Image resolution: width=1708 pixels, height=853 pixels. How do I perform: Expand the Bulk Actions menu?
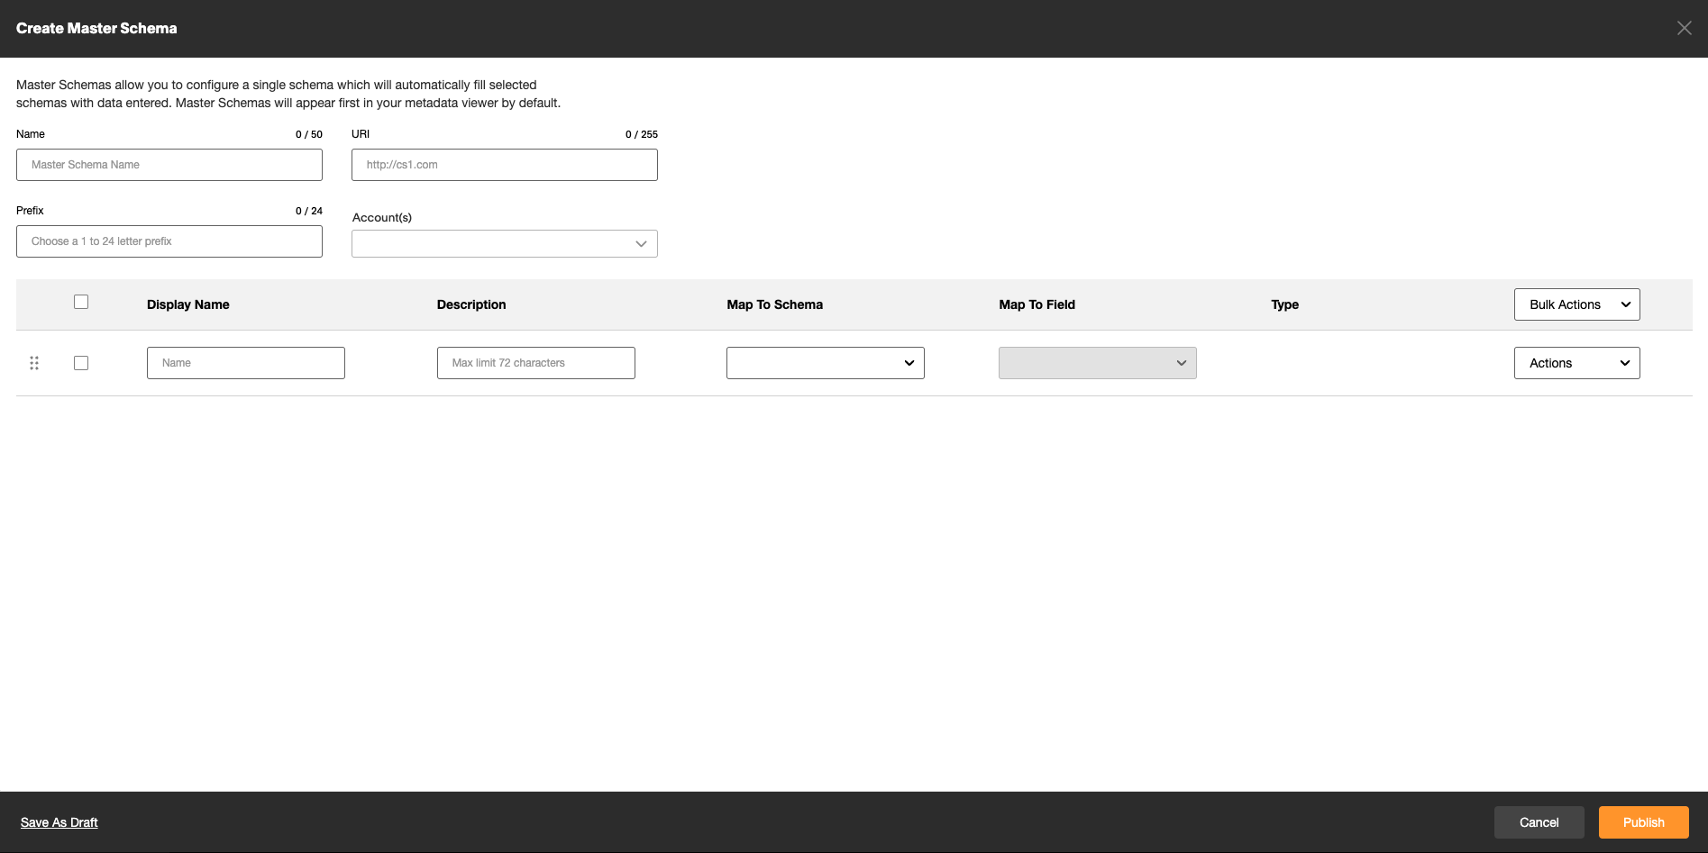[x=1576, y=304]
